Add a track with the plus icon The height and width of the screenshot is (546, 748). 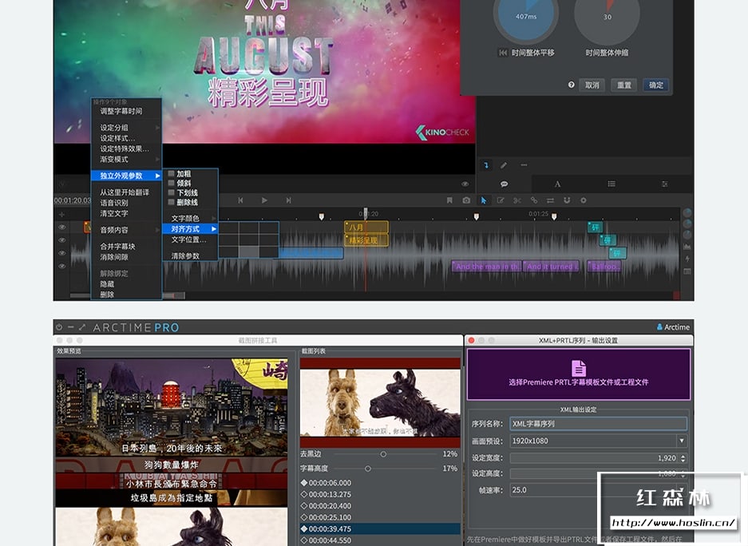tap(61, 215)
